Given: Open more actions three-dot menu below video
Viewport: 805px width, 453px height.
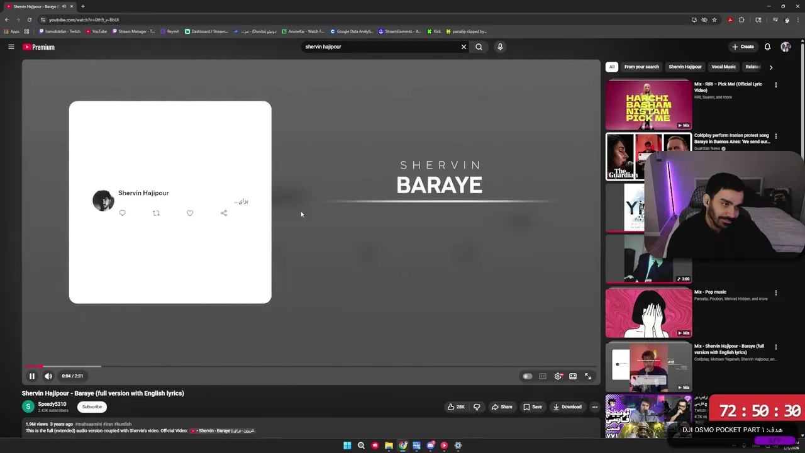Looking at the screenshot, I should [594, 407].
